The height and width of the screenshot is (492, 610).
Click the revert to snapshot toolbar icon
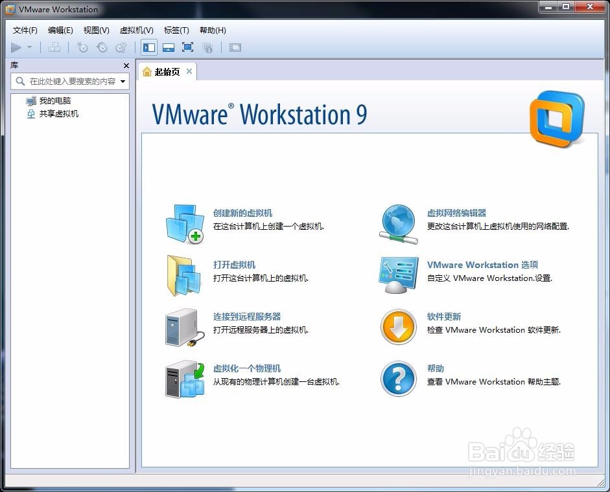(102, 47)
